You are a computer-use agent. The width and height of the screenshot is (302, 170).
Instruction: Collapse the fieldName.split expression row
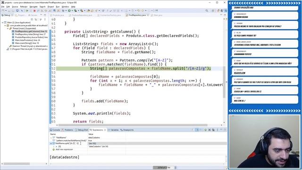[x=51, y=144]
